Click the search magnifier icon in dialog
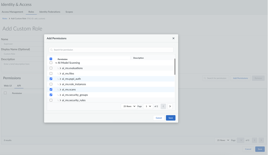This screenshot has width=268, height=155. pyautogui.click(x=52, y=50)
